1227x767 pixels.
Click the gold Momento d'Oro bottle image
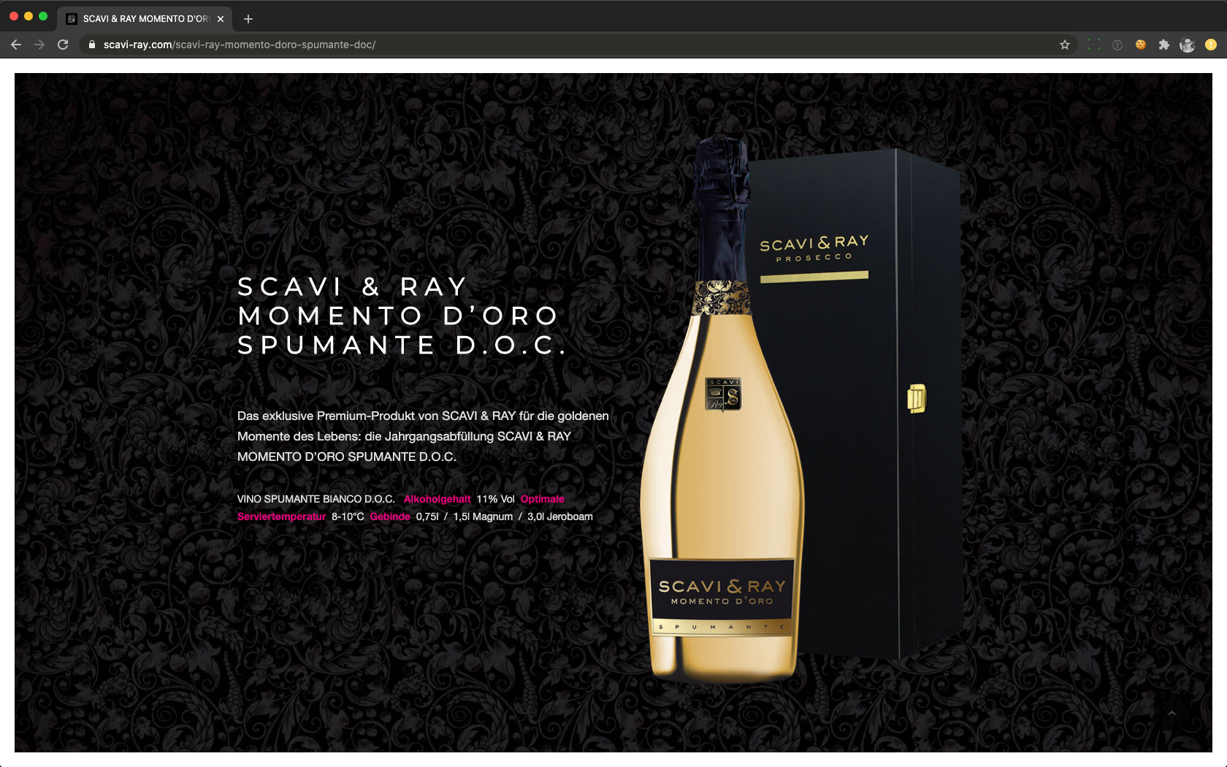[722, 409]
